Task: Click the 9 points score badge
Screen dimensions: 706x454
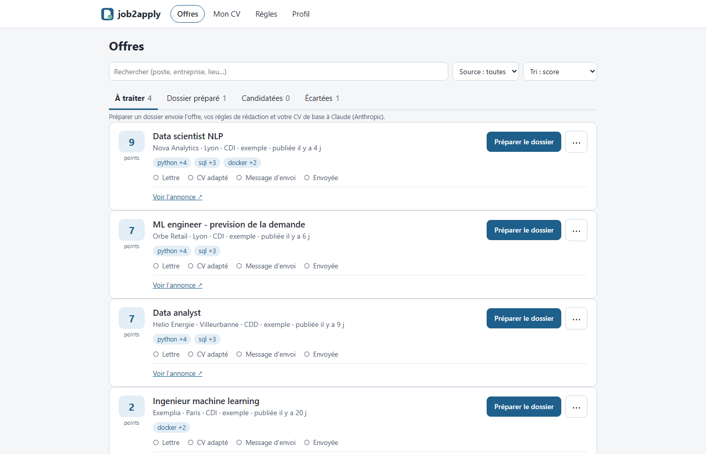Action: click(x=132, y=142)
